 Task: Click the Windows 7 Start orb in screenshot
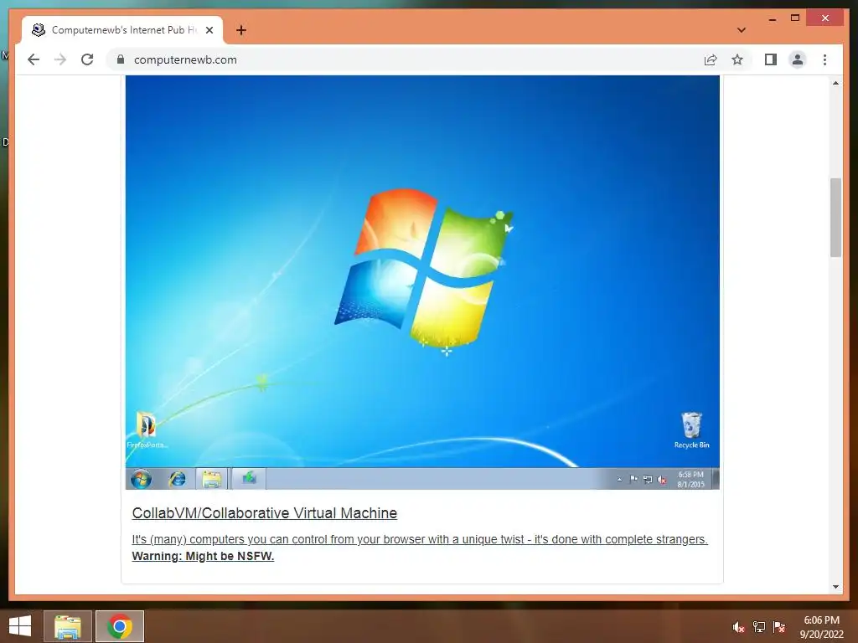point(141,479)
